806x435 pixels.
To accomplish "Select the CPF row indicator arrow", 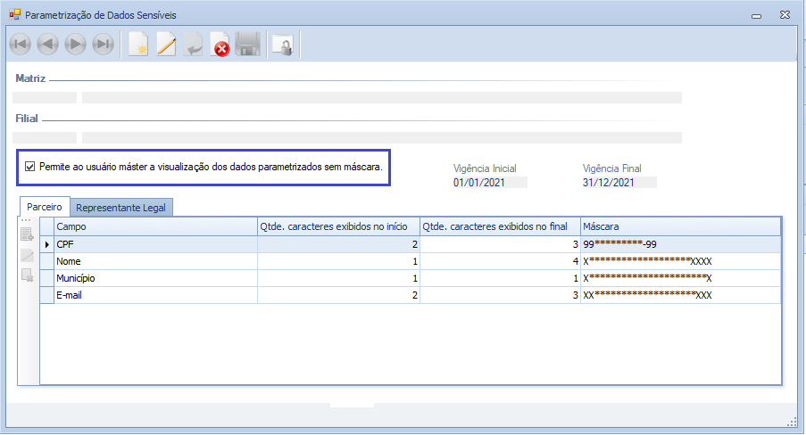I will 46,244.
